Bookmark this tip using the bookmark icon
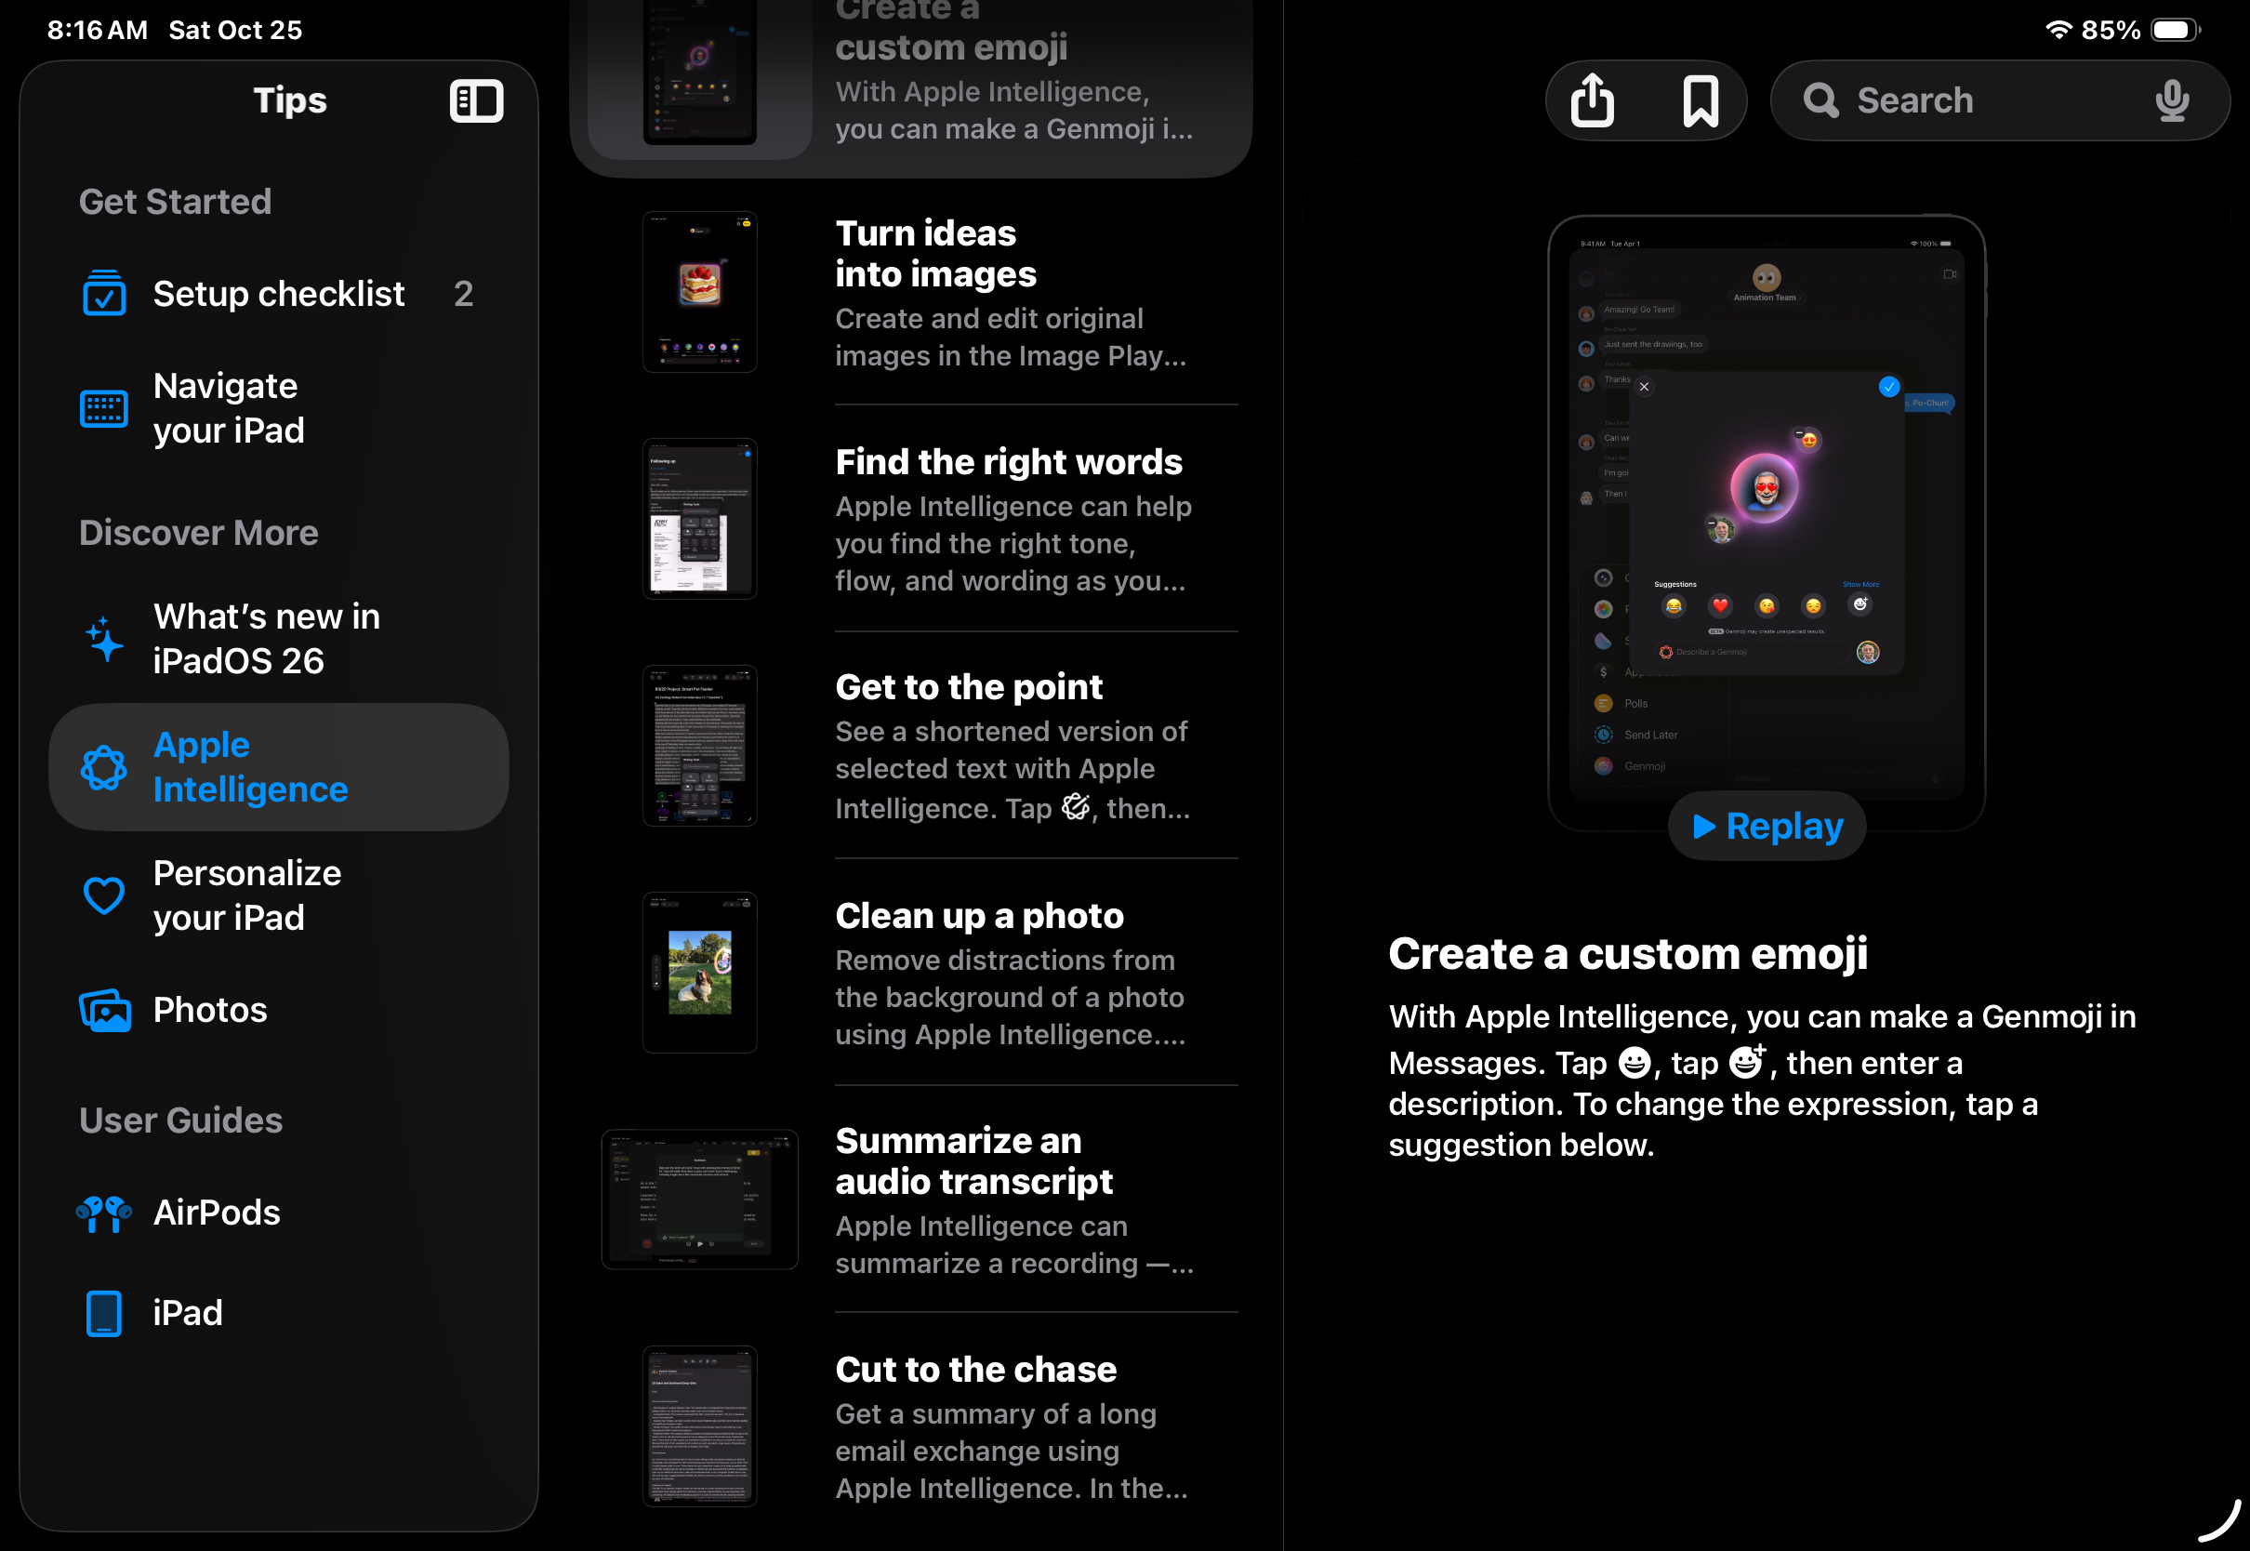Screen dimensions: 2250x1551 (1701, 100)
